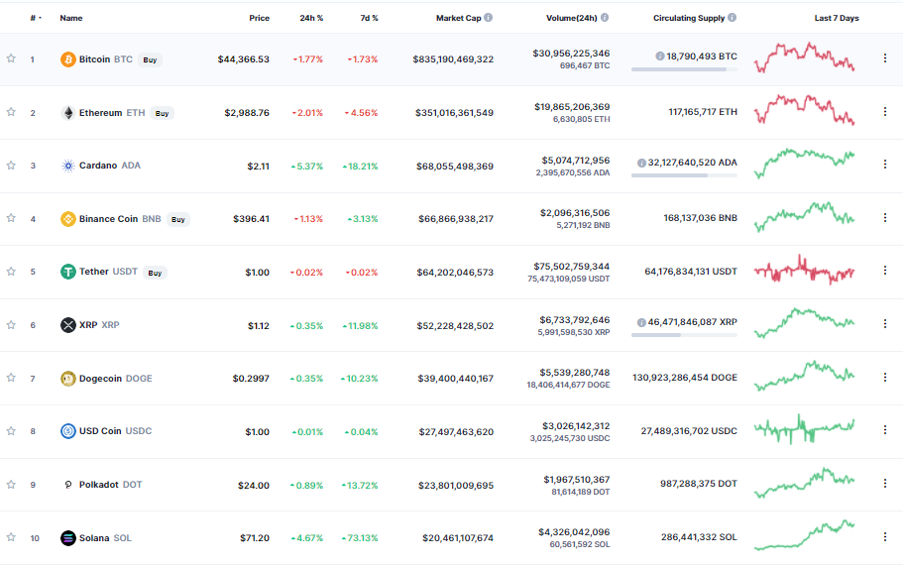Open three-dot menu for Bitcoin row
This screenshot has width=903, height=567.
click(x=885, y=58)
